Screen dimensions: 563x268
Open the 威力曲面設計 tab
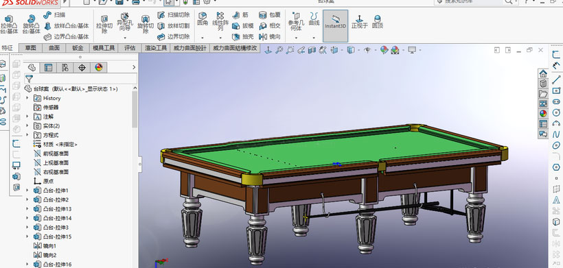(190, 48)
